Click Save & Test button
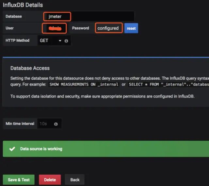This screenshot has height=186, width=209. (x=19, y=180)
